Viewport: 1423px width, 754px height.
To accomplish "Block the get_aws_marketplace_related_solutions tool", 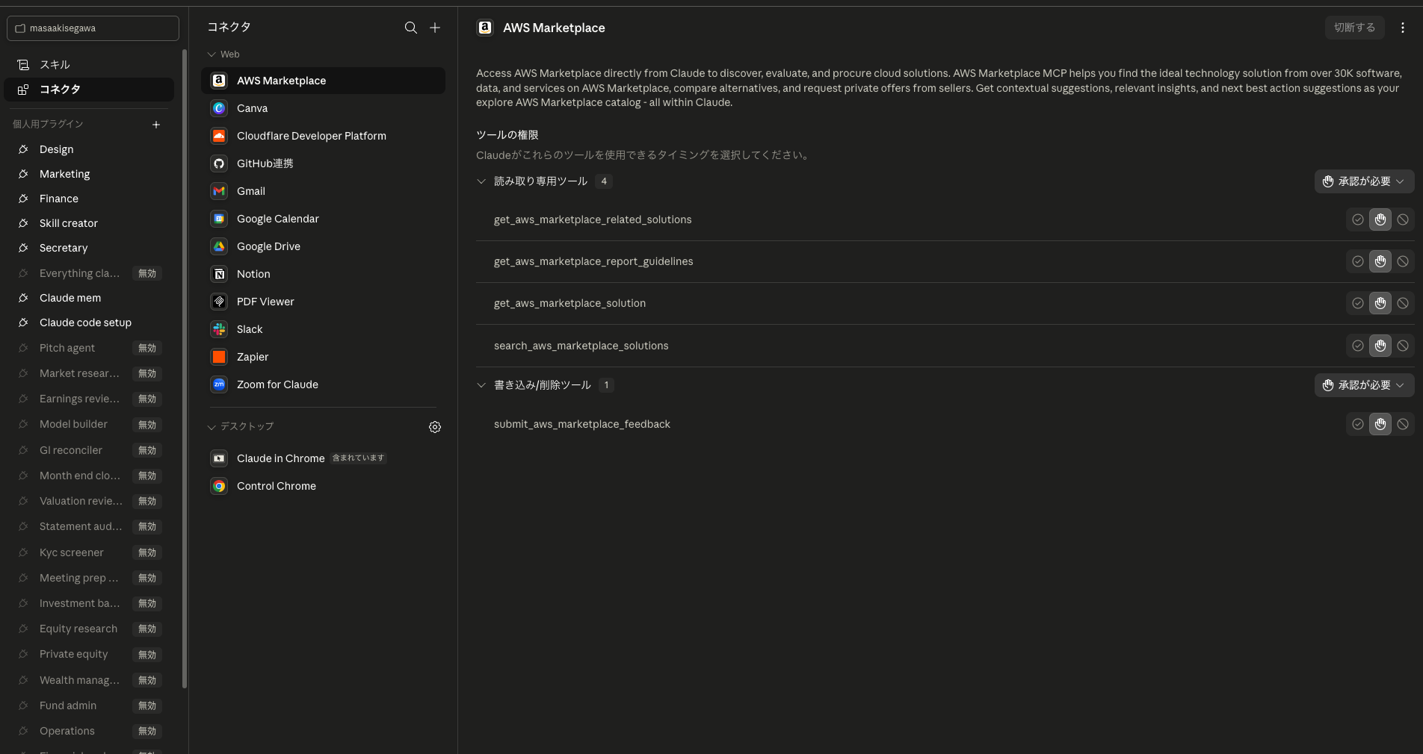I will 1403,219.
